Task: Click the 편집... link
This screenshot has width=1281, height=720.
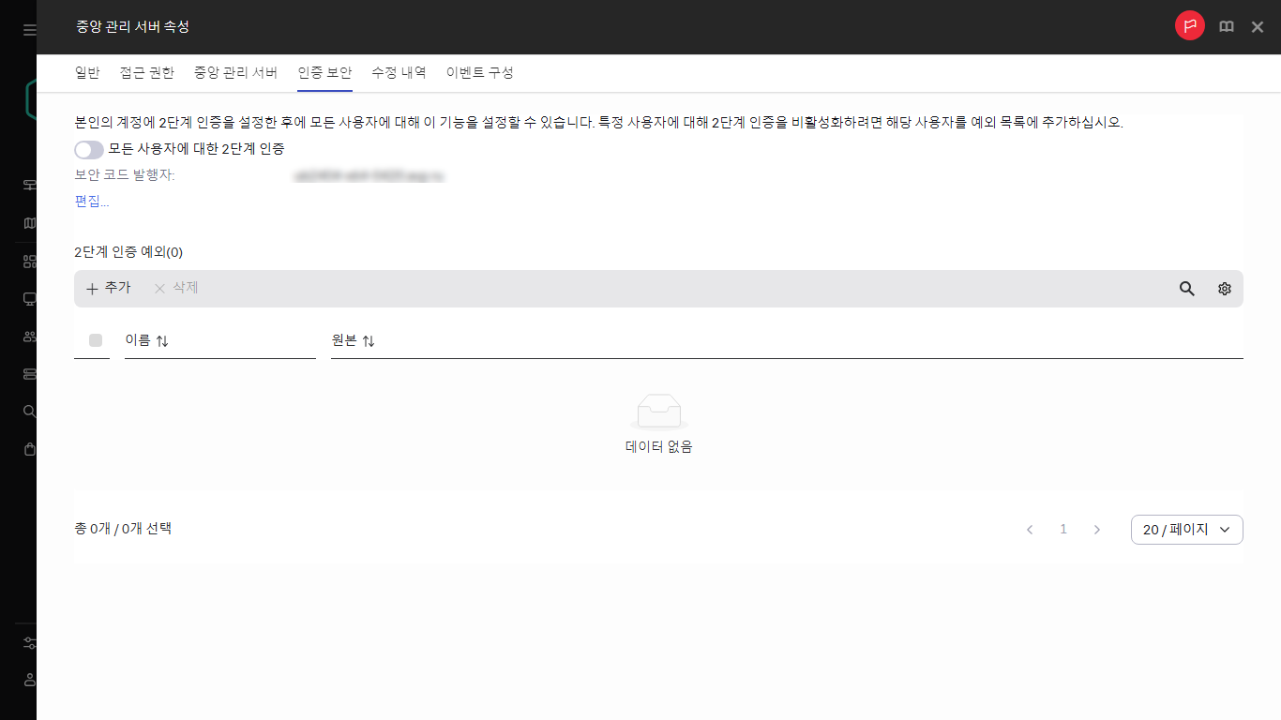Action: [x=91, y=202]
